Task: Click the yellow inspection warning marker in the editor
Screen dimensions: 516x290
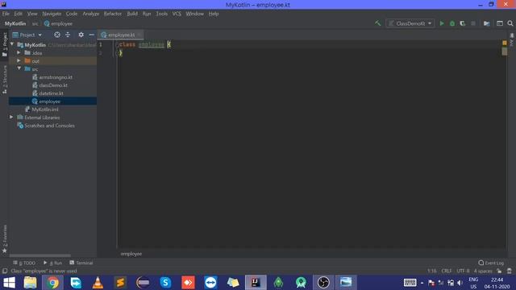Action: (505, 43)
